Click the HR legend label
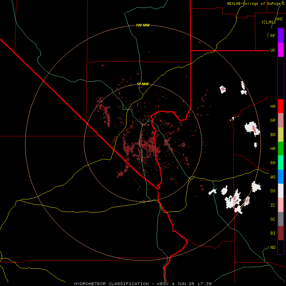Screen dimensions: 286x286 [273, 149]
